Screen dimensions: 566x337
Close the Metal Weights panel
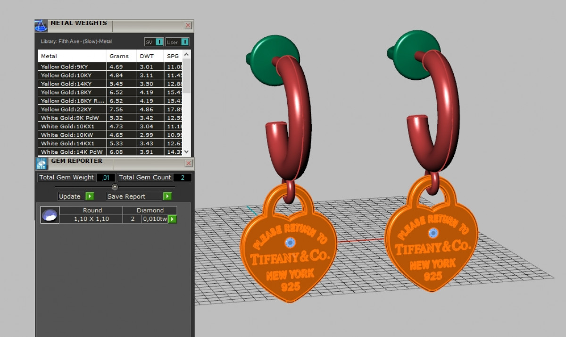tap(188, 25)
